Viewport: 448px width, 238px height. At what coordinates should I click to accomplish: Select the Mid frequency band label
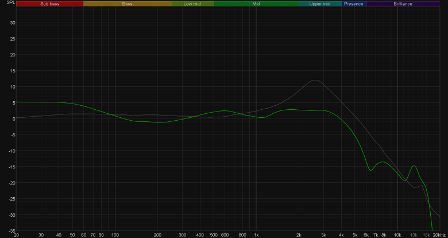(256, 3)
